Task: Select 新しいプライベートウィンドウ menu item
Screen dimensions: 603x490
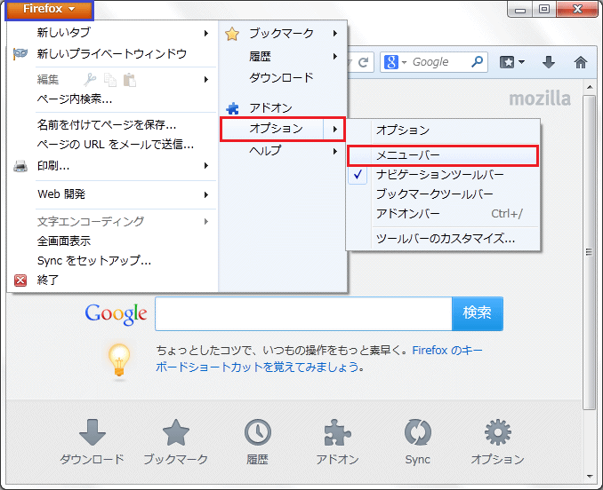Action: click(112, 53)
